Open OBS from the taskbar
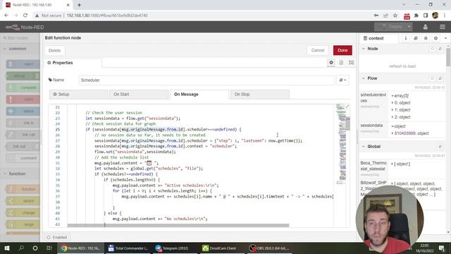This screenshot has height=254, width=451. point(269,248)
